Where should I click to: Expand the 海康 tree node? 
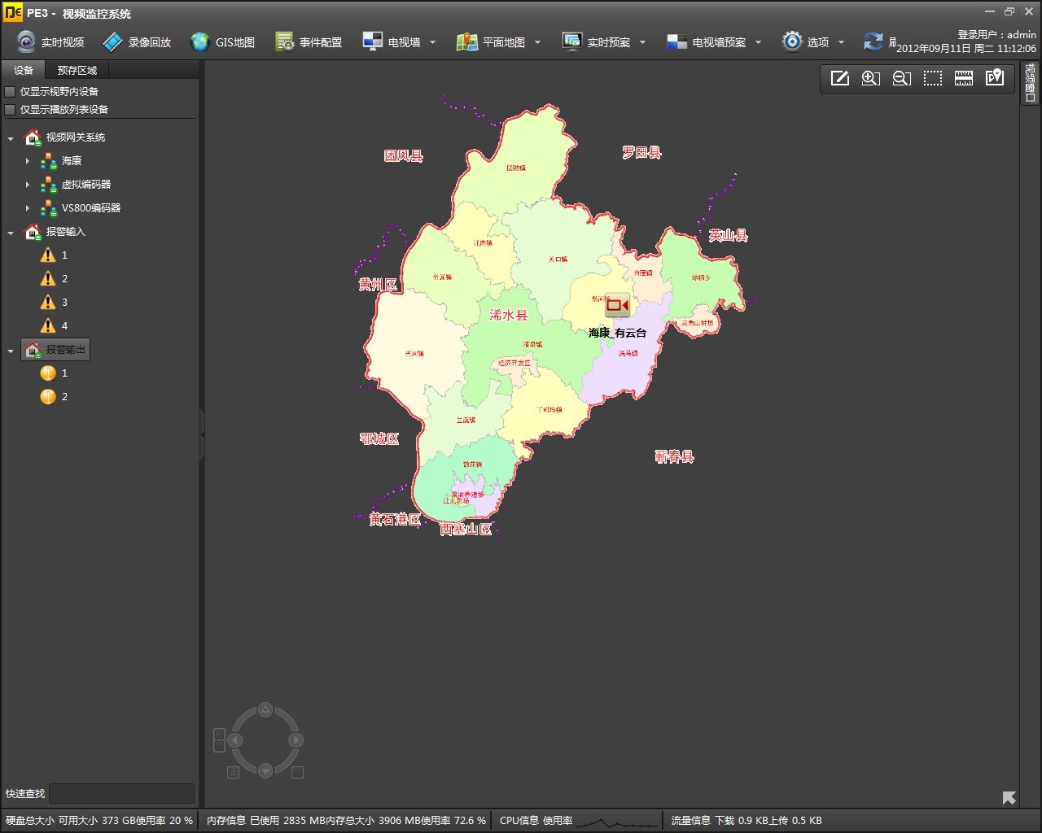click(27, 161)
